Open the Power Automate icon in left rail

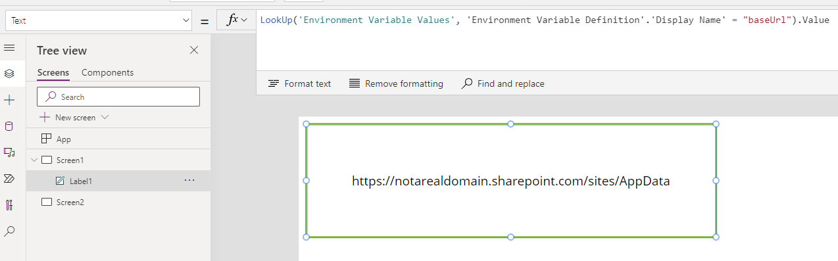pos(9,178)
